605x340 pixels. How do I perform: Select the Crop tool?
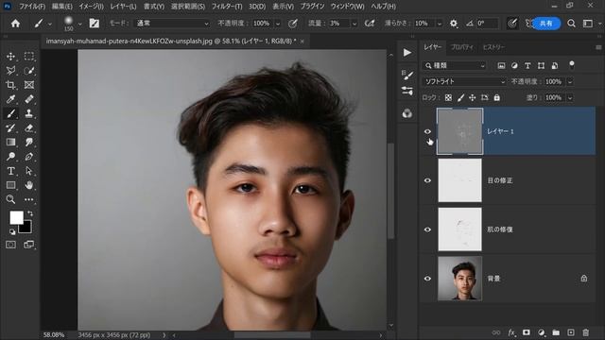pyautogui.click(x=10, y=85)
